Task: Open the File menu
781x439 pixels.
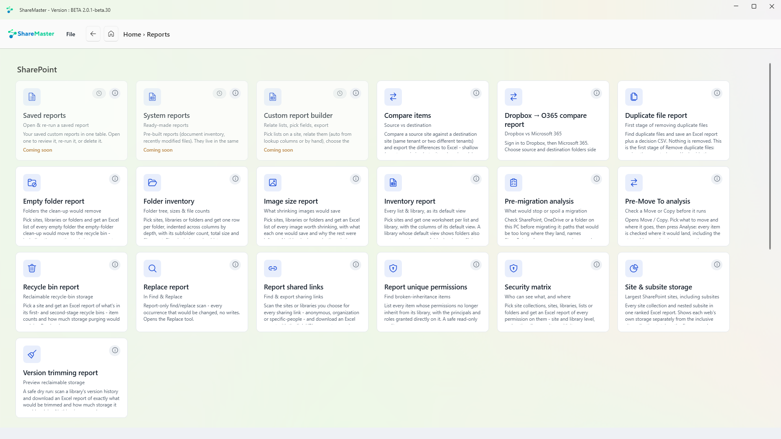Action: (71, 34)
